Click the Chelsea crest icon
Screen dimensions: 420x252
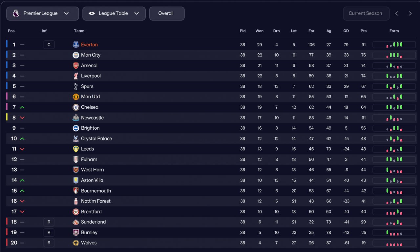[76, 107]
